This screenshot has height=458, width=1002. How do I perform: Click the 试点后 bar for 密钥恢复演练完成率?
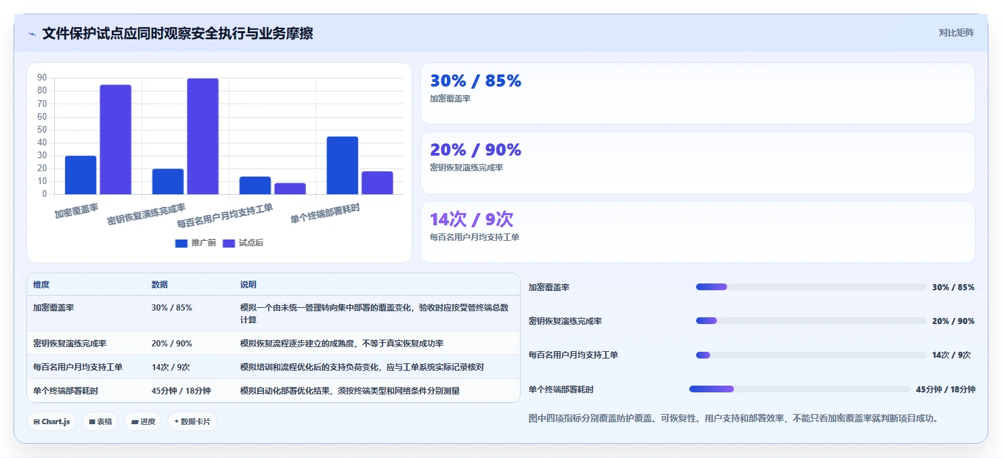tap(202, 137)
